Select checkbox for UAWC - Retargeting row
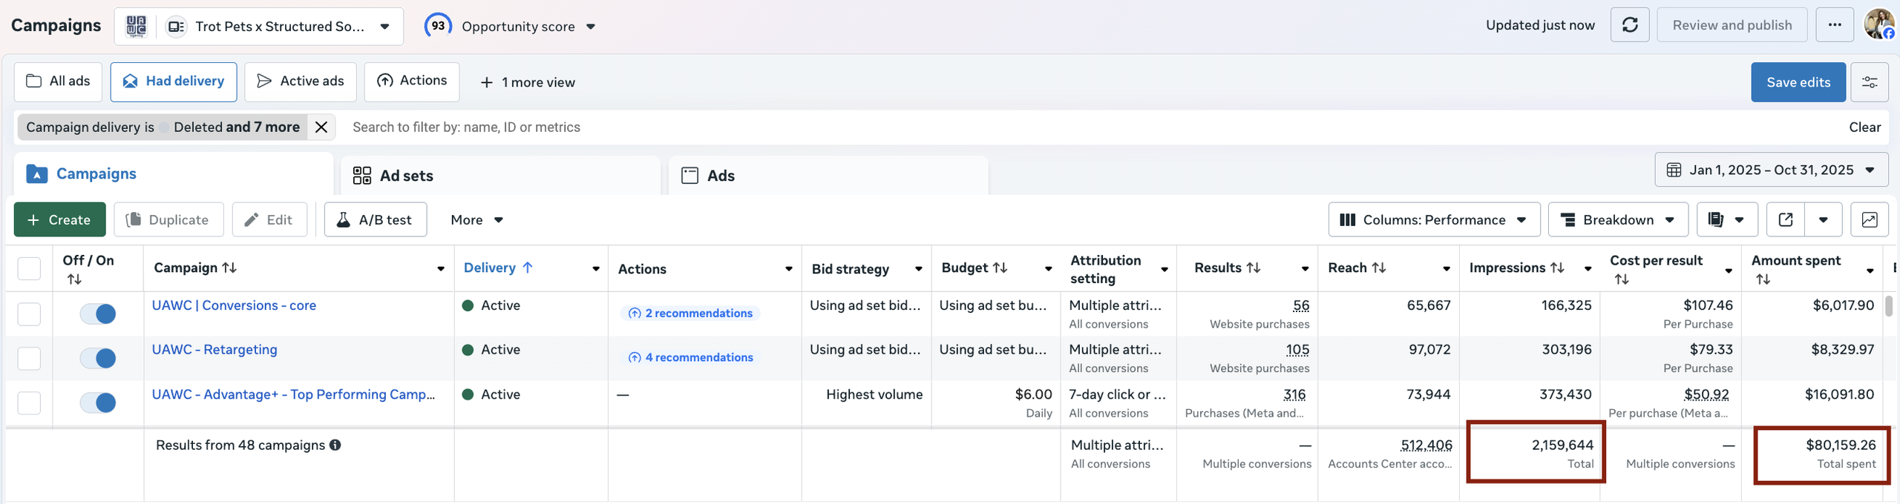Image resolution: width=1900 pixels, height=504 pixels. pyautogui.click(x=29, y=359)
